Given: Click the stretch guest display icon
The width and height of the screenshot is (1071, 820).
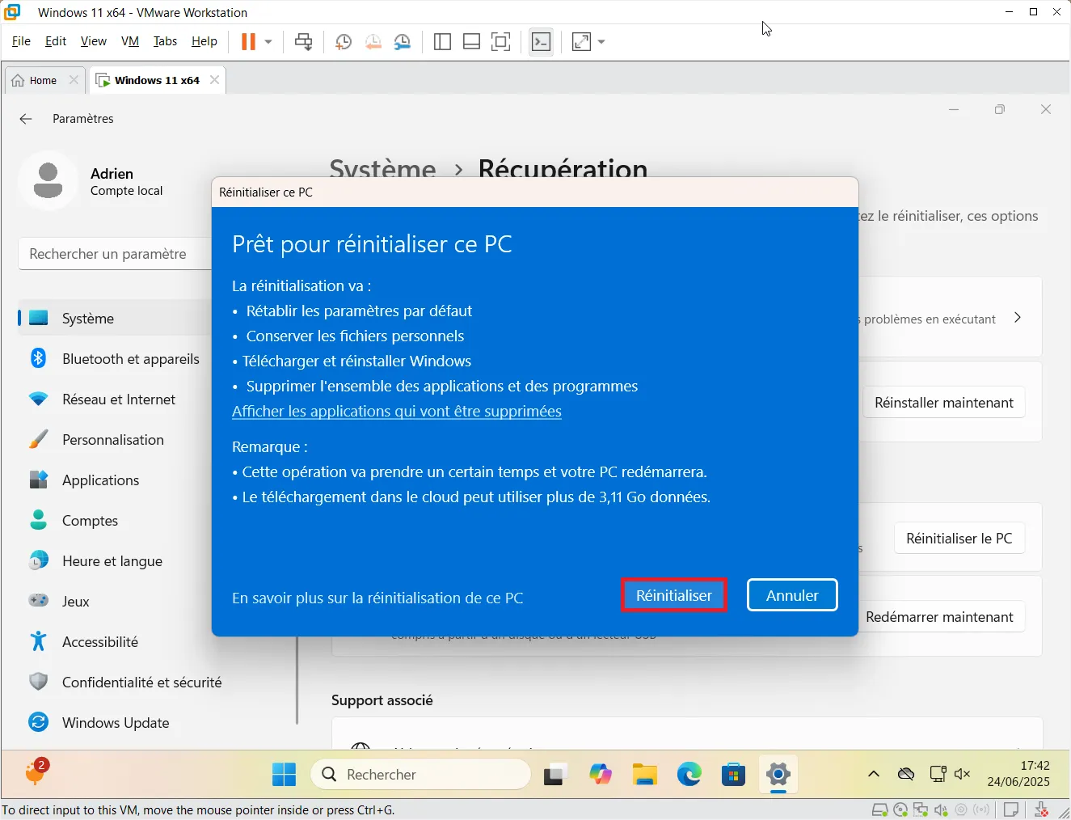Looking at the screenshot, I should [581, 42].
